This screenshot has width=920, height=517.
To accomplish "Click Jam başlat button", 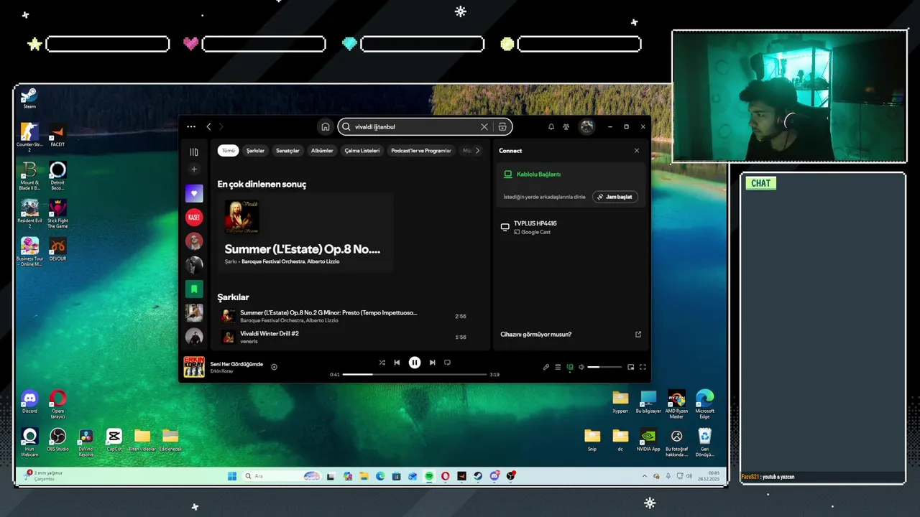I will pos(615,197).
